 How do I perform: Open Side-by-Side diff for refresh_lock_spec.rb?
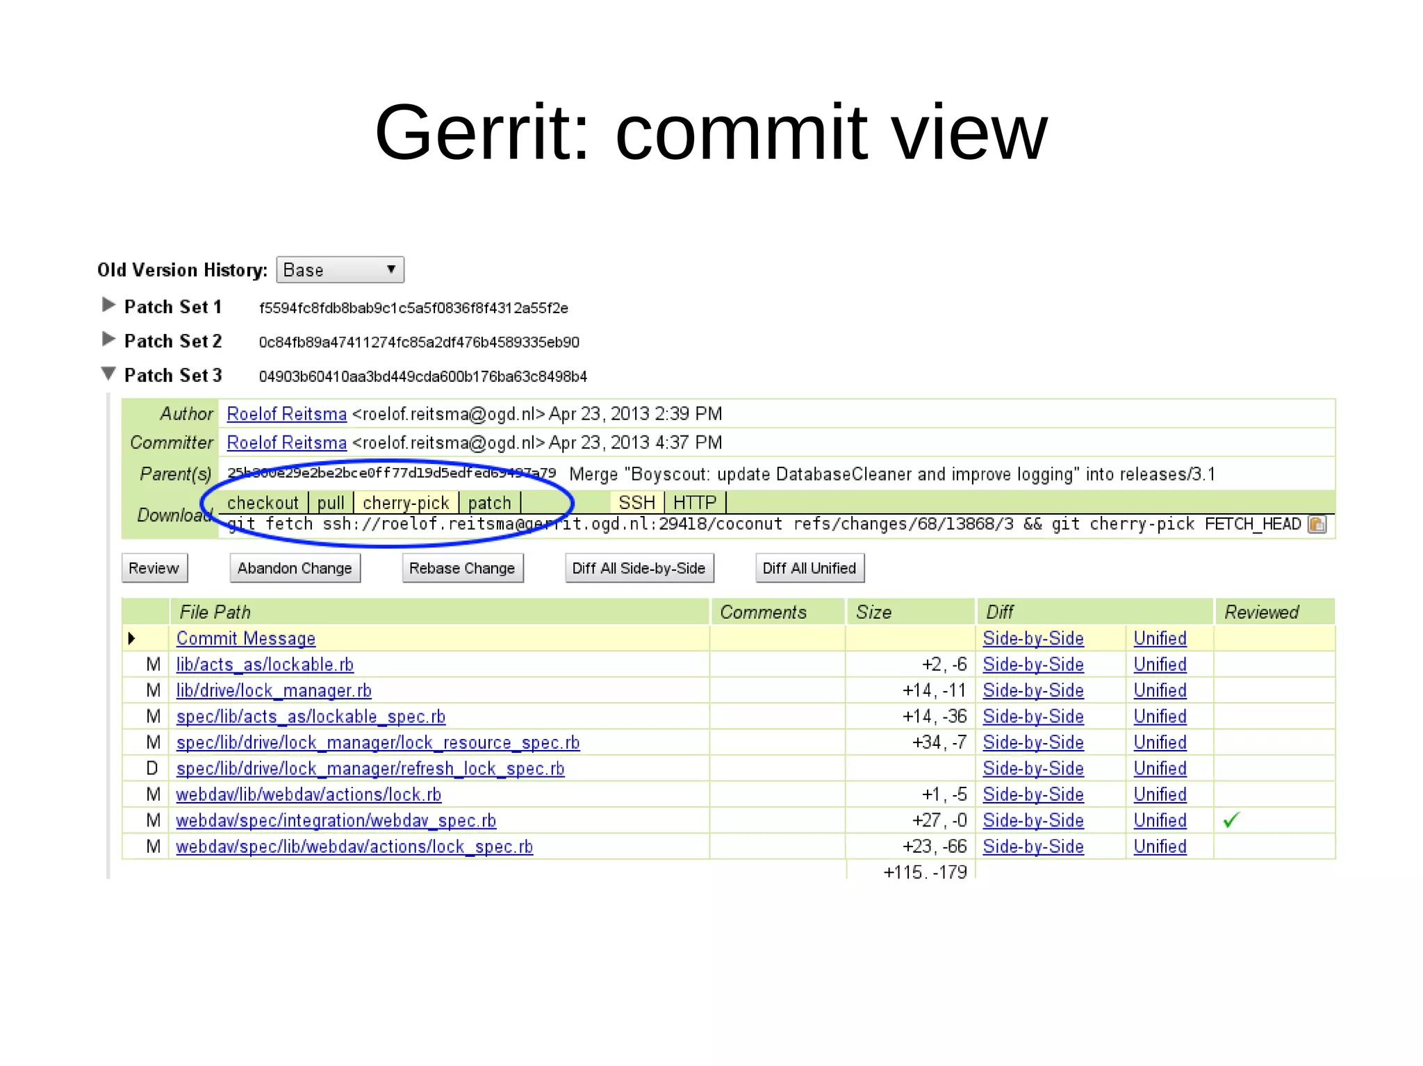[1033, 769]
